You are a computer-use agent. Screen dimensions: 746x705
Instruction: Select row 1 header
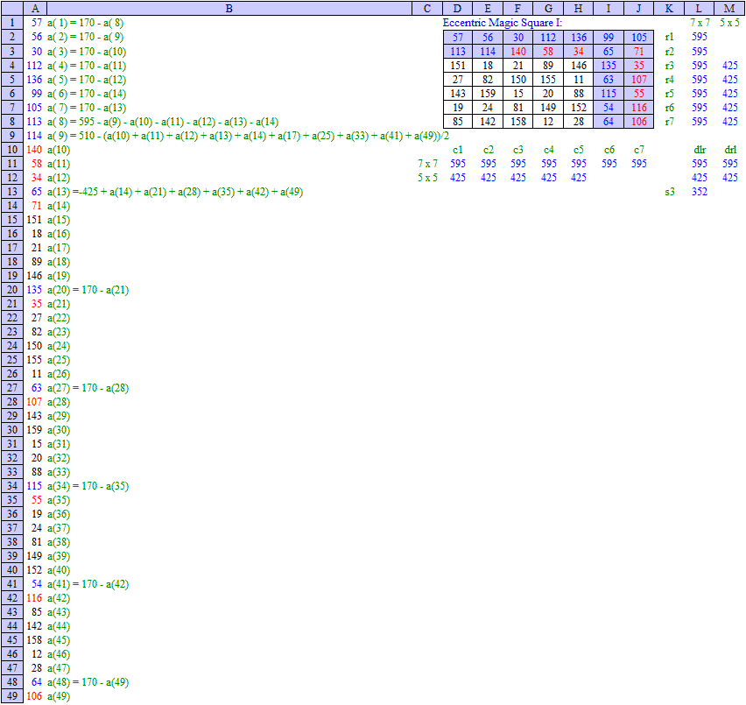pyautogui.click(x=12, y=23)
